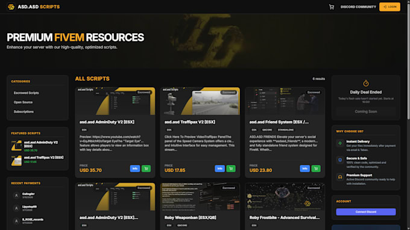Viewport: 410px width, 230px height.
Task: Open Roby Frostbite - Advanced Survival card title
Action: pos(285,217)
